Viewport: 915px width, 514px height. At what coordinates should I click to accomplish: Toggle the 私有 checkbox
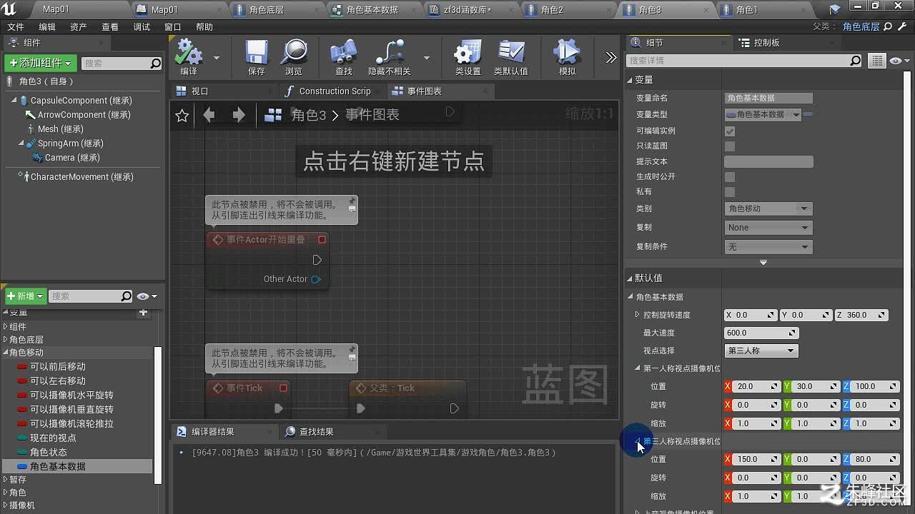[x=730, y=192]
